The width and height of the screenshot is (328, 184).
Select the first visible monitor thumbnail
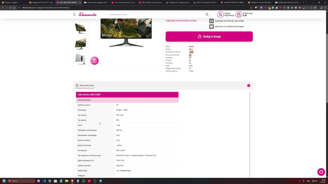pos(80,28)
